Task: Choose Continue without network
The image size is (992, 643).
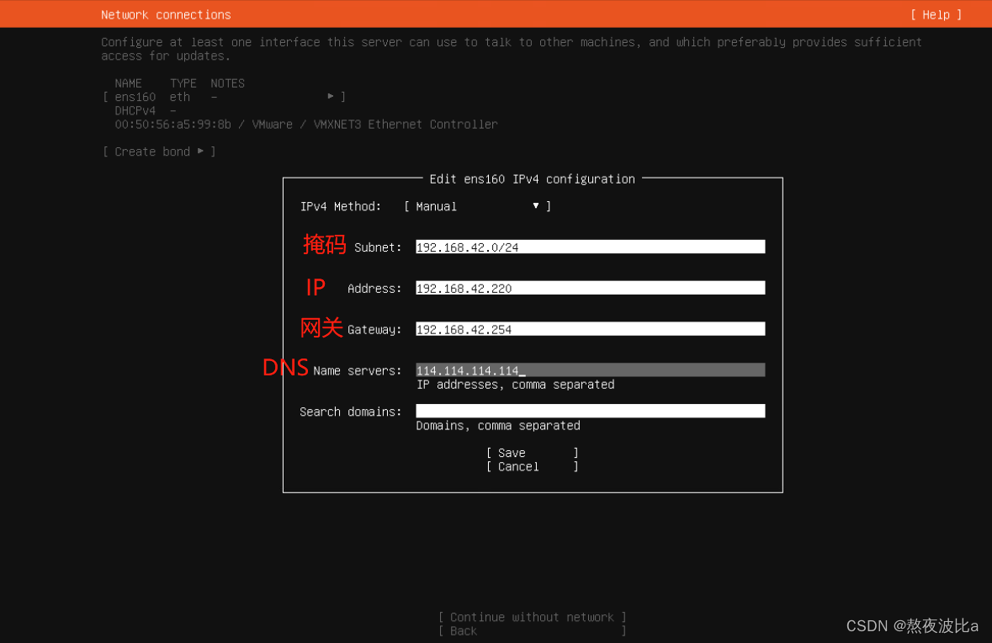Action: [x=532, y=617]
